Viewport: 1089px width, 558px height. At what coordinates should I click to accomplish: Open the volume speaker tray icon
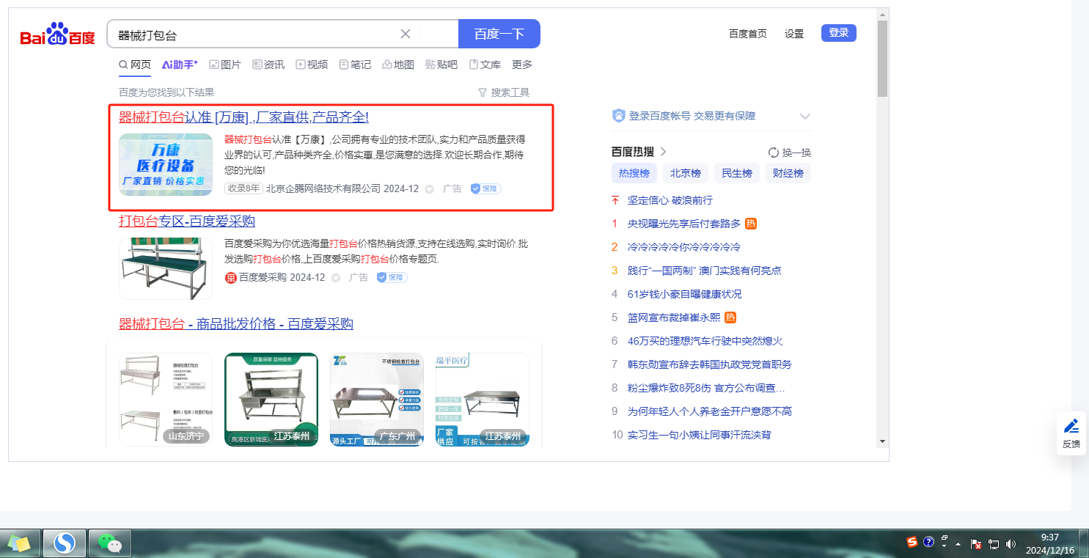(1011, 544)
